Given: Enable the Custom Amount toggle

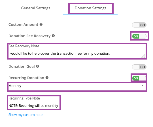Looking at the screenshot, I should (x=139, y=25).
